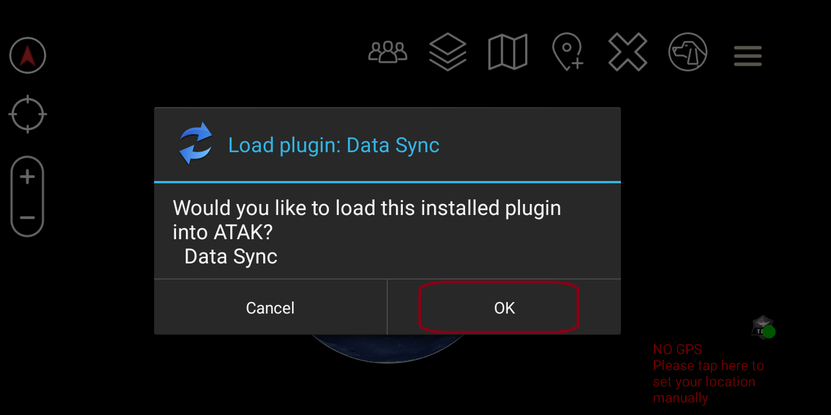831x415 pixels.
Task: Open the stacked layers overlay icon
Action: pyautogui.click(x=448, y=52)
